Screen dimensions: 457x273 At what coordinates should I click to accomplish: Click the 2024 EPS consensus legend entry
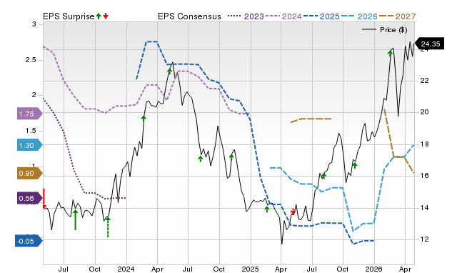coord(283,16)
